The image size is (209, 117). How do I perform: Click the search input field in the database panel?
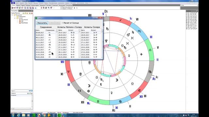click(22, 91)
